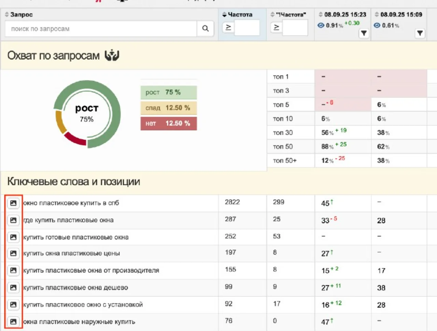Open snapshot icon for "купить пластиковое окно с установкой"
Screen dimensions: 437x331
[x=13, y=304]
